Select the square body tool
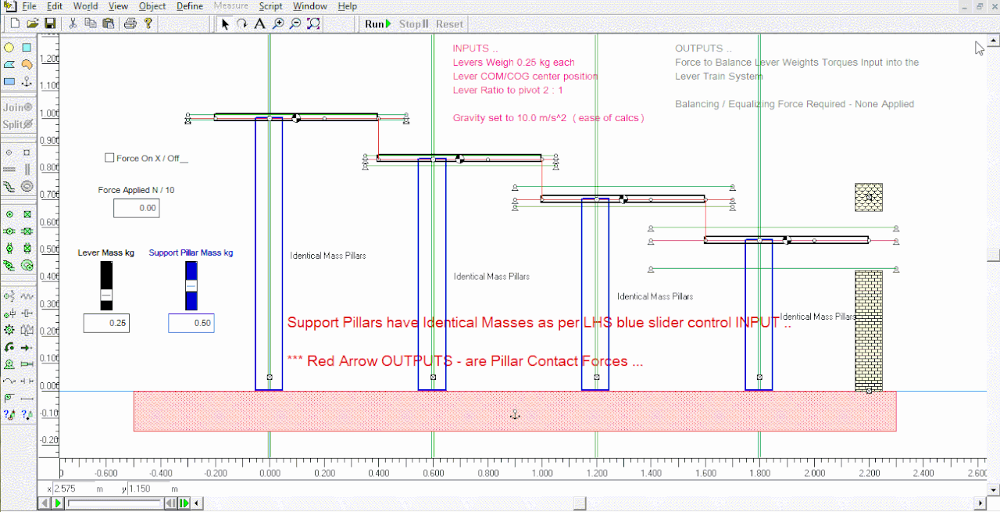This screenshot has width=1000, height=512. pyautogui.click(x=27, y=48)
